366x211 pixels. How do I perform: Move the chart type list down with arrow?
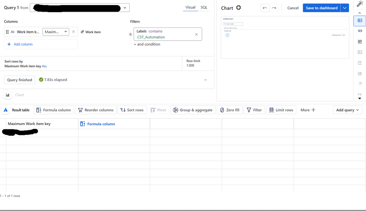tap(360, 98)
